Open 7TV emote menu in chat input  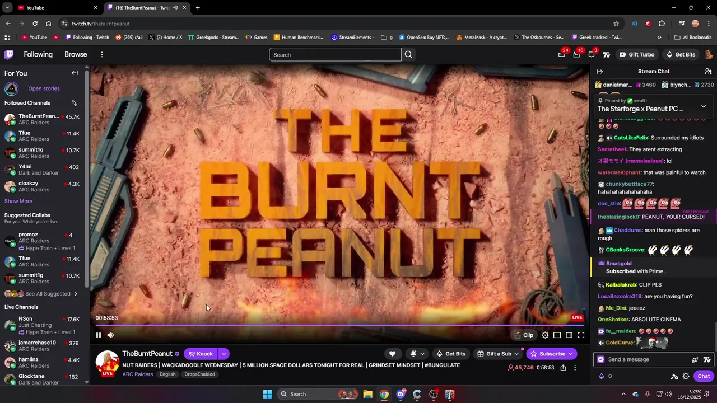pyautogui.click(x=707, y=360)
